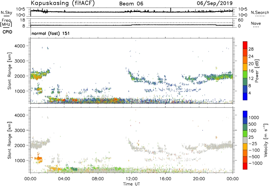Select the 20 label on Power scale
Image resolution: width=269 pixels, height=186 pixels.
pyautogui.click(x=251, y=64)
